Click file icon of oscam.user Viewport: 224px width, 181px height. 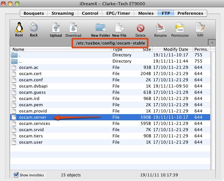pyautogui.click(x=14, y=142)
